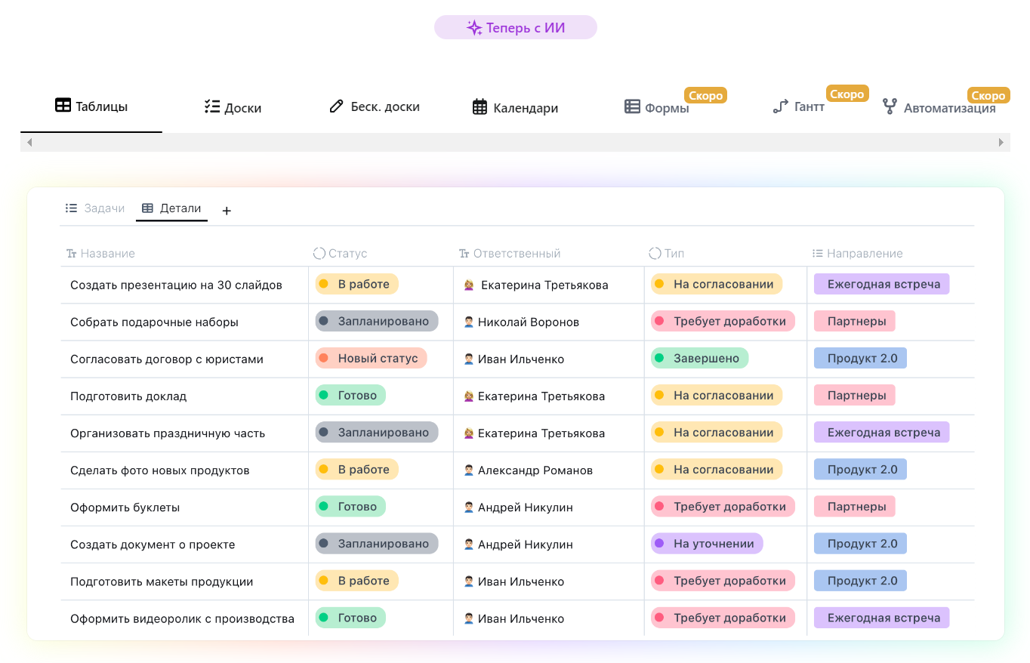The height and width of the screenshot is (663, 1030).
Task: Select the Детали view tab
Action: (172, 208)
